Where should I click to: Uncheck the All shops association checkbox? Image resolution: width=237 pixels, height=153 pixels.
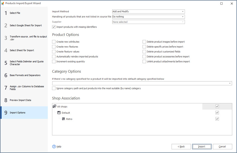click(x=217, y=106)
